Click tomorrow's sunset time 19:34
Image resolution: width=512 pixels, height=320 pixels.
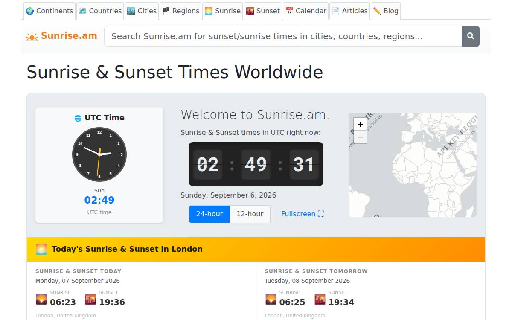tap(341, 302)
